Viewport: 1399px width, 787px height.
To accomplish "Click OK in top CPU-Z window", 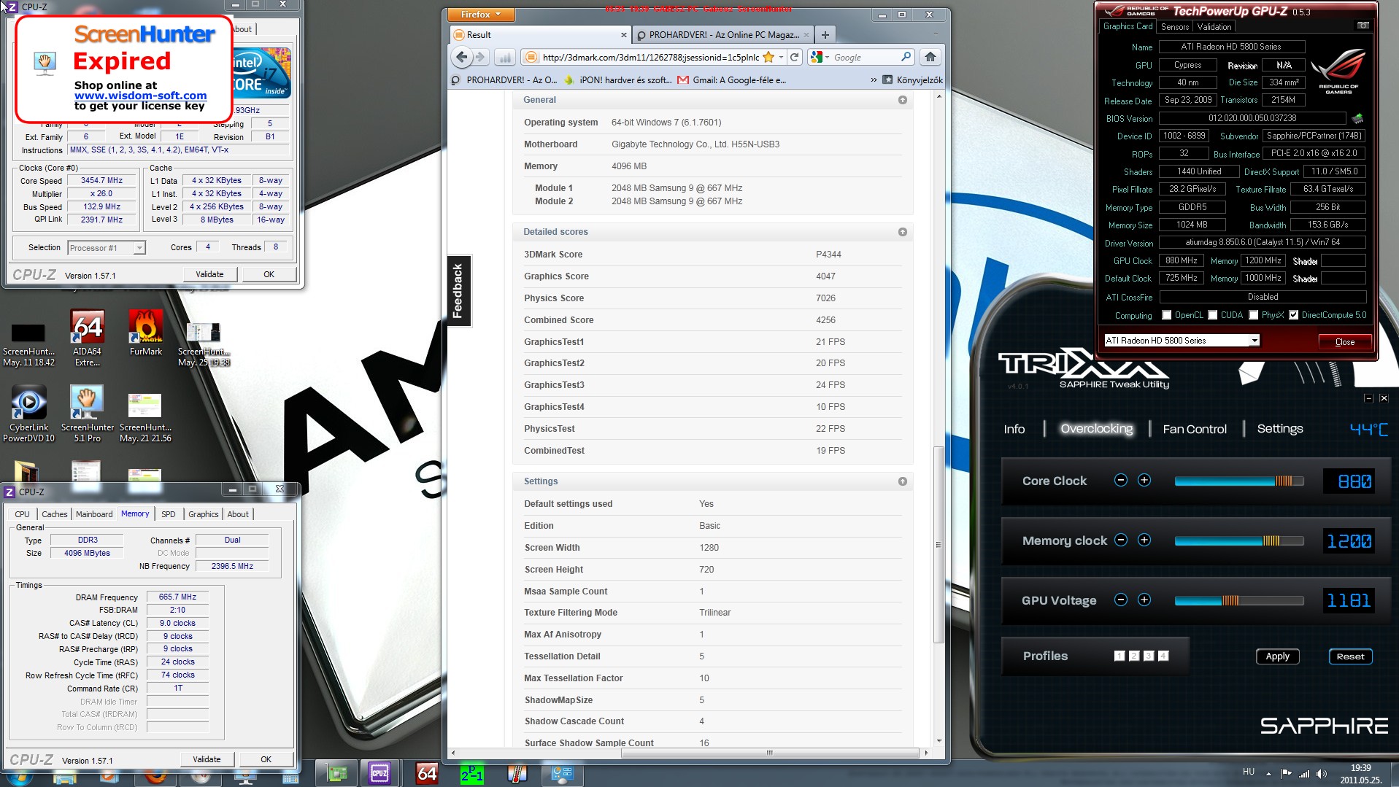I will click(269, 274).
